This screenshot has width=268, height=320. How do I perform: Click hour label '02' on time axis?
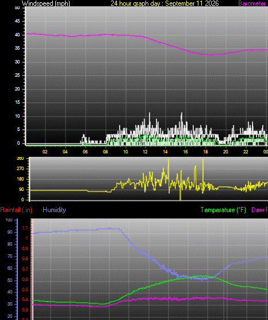coord(45,152)
